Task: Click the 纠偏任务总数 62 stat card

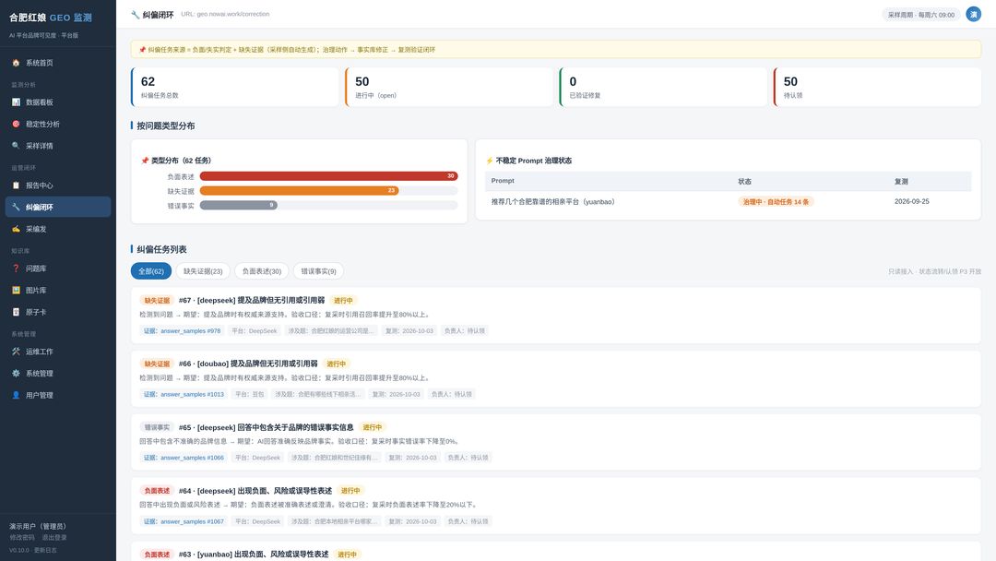Action: coord(235,87)
